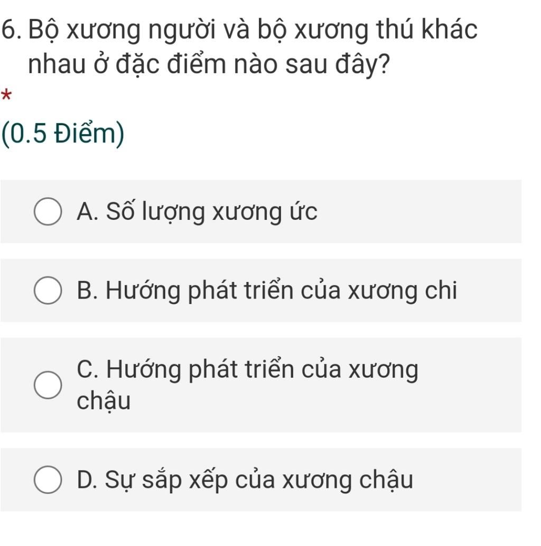Mark the radio circle for answer D
The width and height of the screenshot is (541, 546).
tap(48, 479)
